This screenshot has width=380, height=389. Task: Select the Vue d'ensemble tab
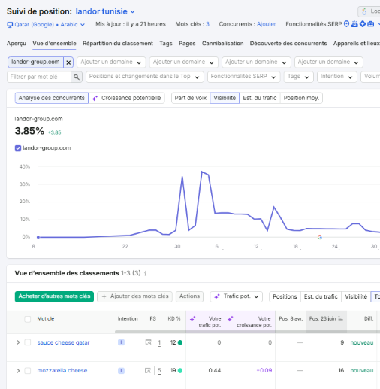[x=54, y=44]
